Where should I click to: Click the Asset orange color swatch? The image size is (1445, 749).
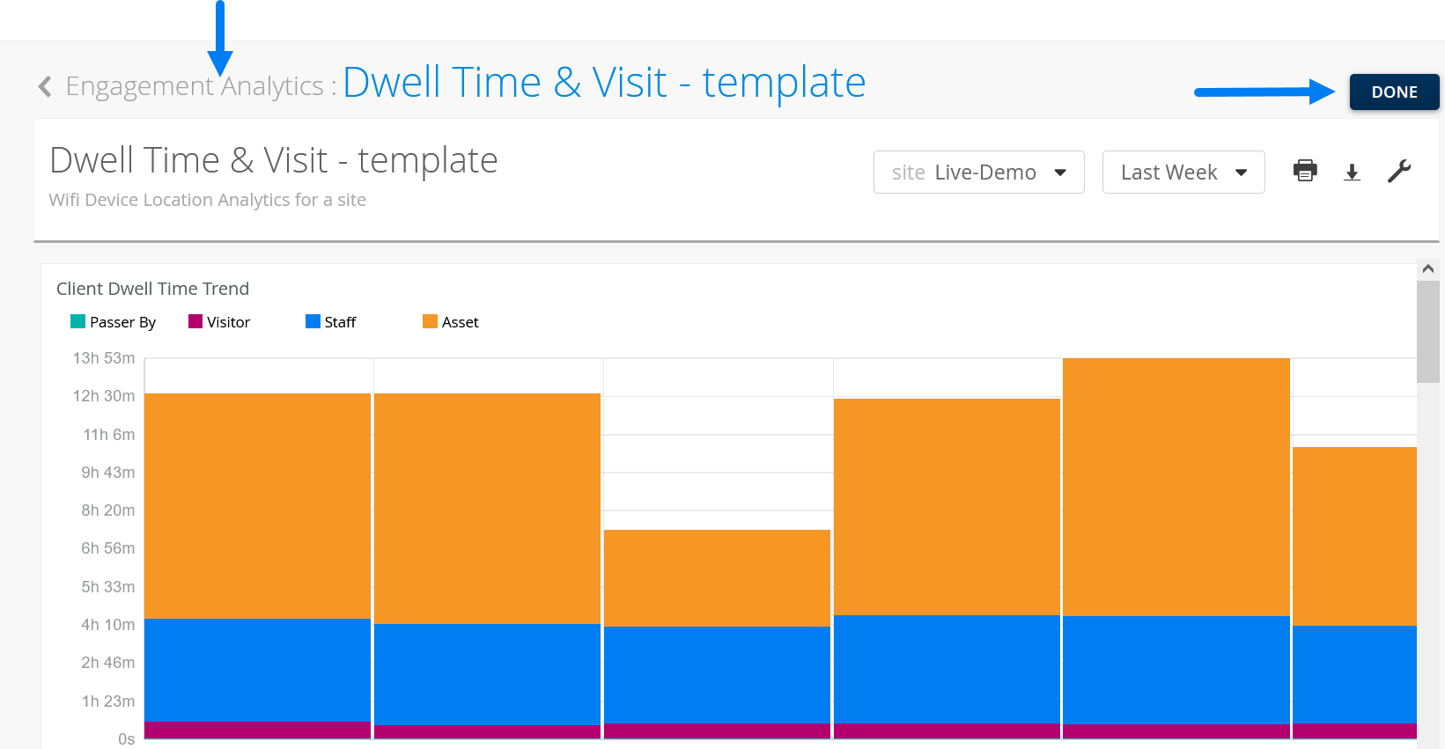click(430, 321)
